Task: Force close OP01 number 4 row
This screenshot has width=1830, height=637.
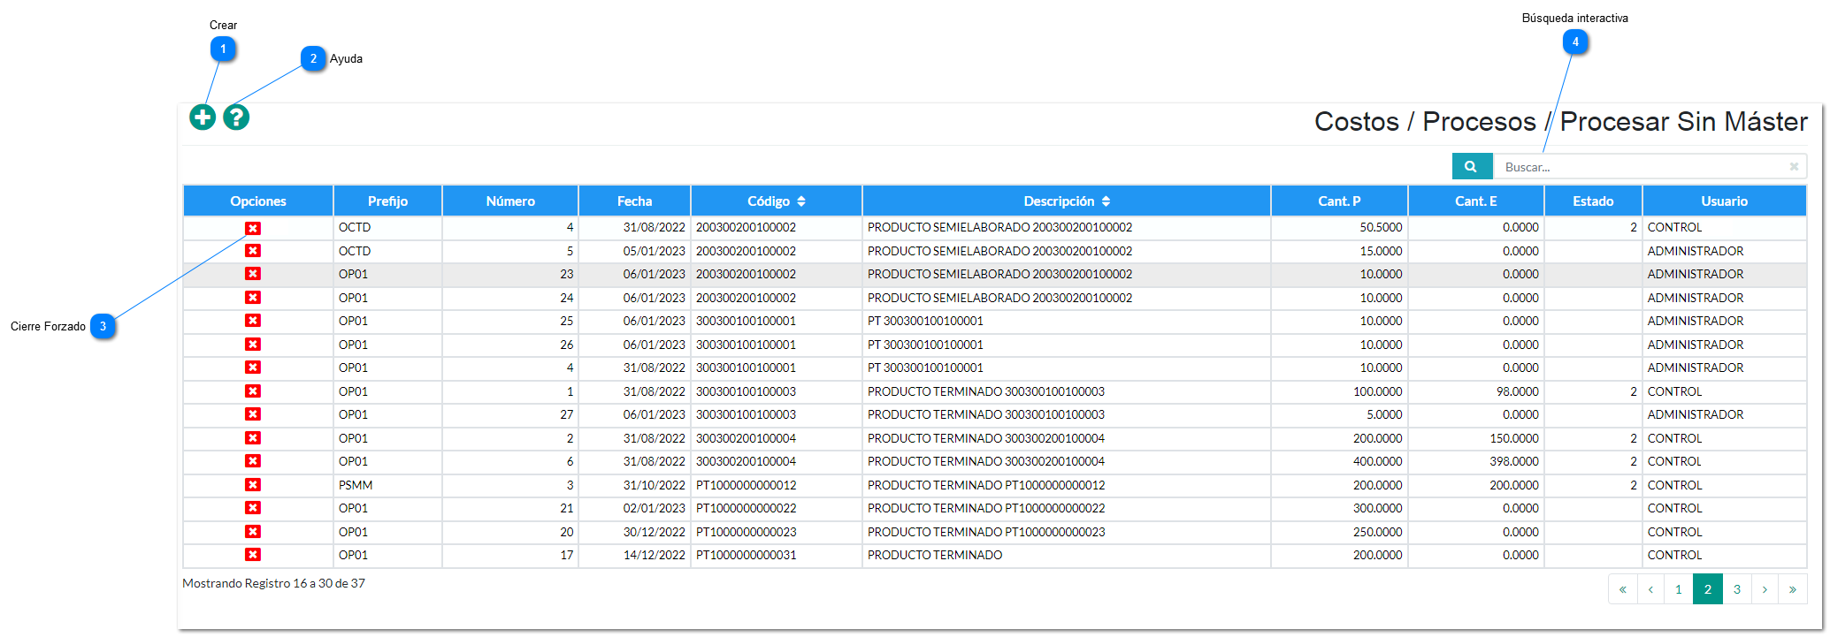Action: tap(253, 368)
